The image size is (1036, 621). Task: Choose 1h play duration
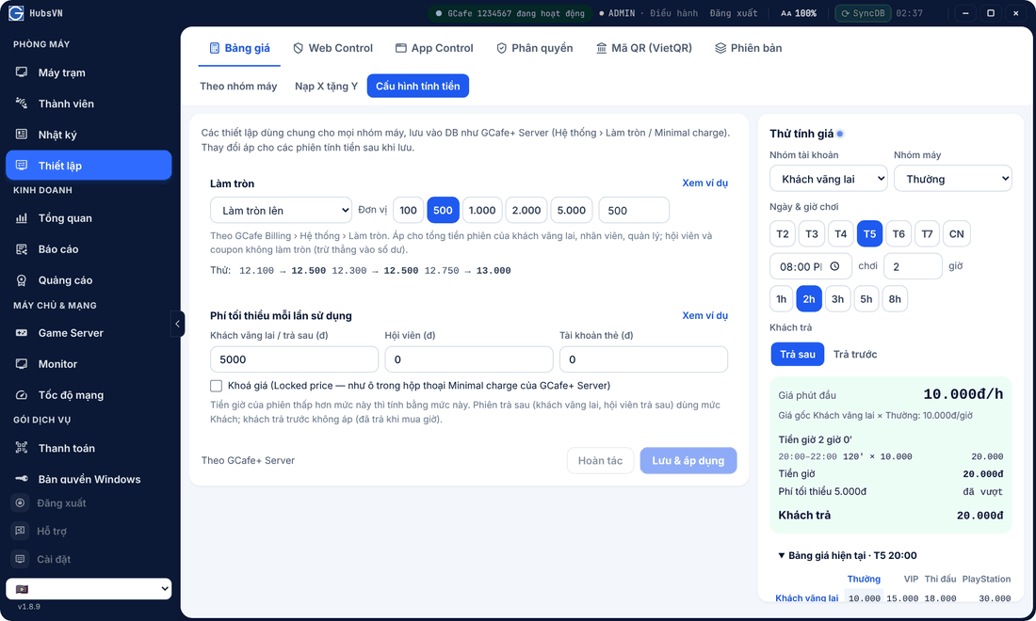point(782,299)
